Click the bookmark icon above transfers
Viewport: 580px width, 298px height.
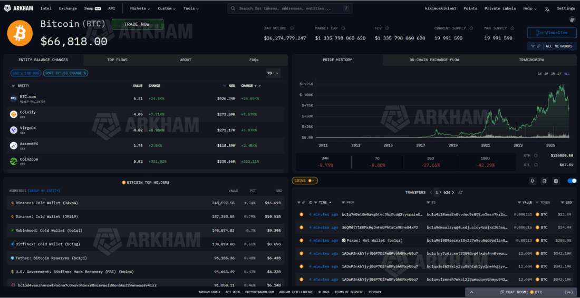pyautogui.click(x=544, y=181)
